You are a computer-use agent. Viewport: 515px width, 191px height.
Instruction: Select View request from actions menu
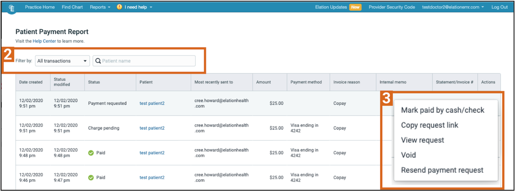coord(422,140)
